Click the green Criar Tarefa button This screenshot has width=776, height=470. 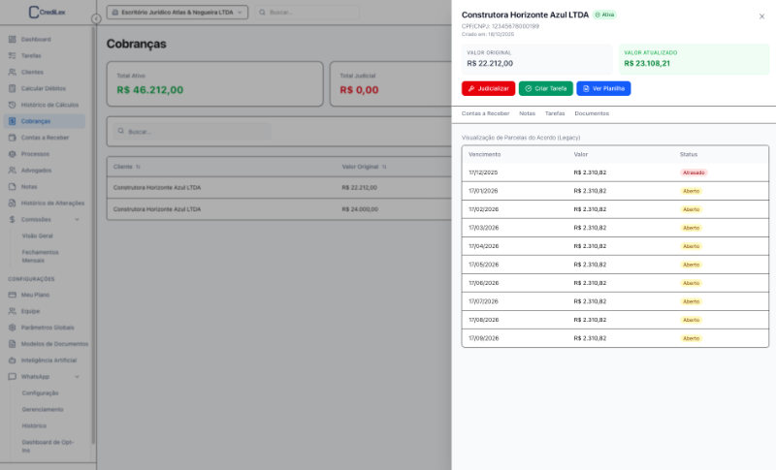545,88
